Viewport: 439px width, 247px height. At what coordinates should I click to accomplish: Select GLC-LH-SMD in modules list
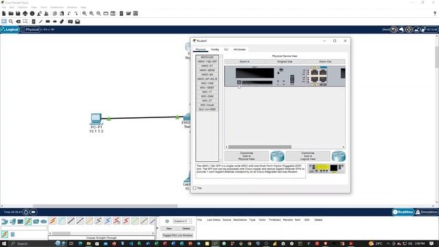pyautogui.click(x=207, y=110)
